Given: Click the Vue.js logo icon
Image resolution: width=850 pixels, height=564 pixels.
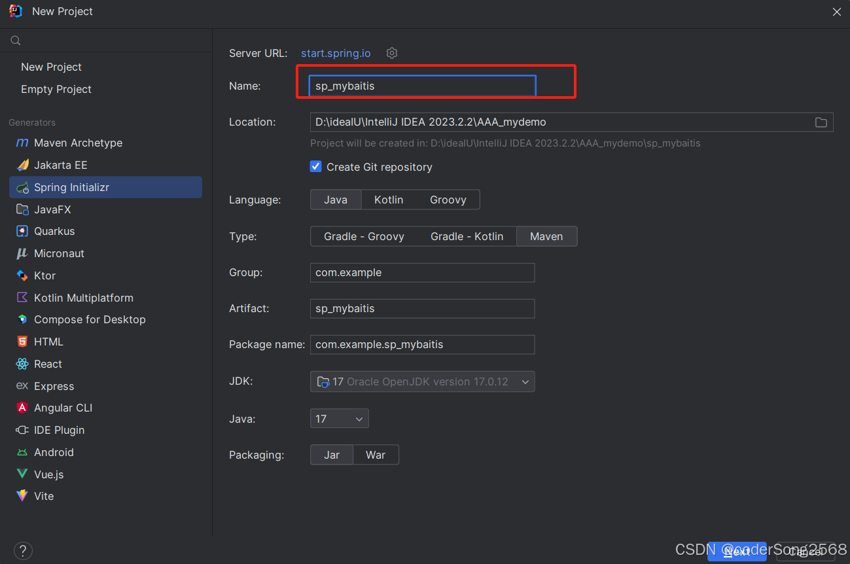Looking at the screenshot, I should (x=22, y=474).
